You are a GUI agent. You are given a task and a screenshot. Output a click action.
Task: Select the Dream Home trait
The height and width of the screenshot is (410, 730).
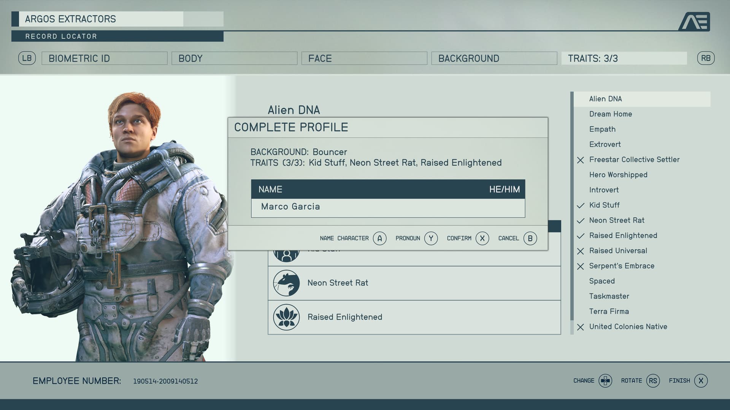(x=610, y=114)
